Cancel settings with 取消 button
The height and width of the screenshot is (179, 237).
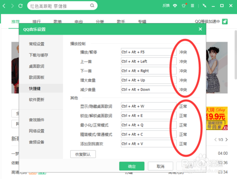click(x=161, y=166)
